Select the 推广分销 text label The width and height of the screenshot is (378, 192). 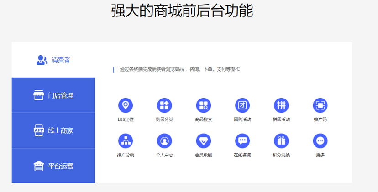pos(126,155)
